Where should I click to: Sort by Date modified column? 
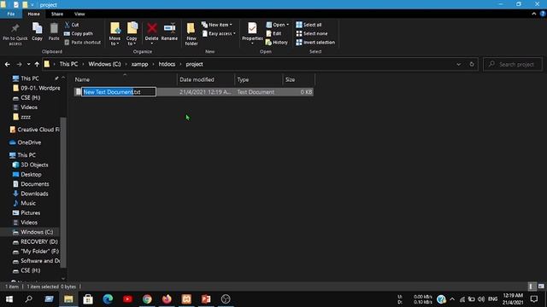click(206, 79)
